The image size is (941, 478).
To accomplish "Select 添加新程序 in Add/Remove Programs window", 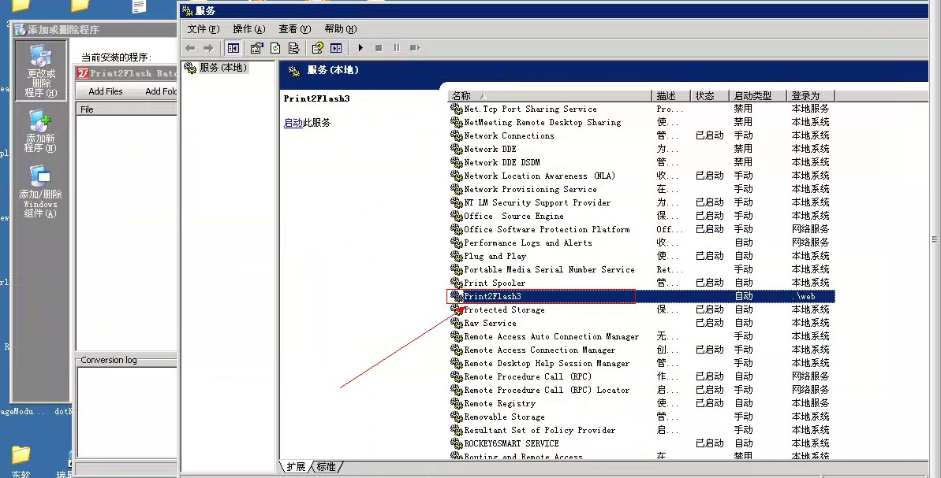I will [x=40, y=131].
